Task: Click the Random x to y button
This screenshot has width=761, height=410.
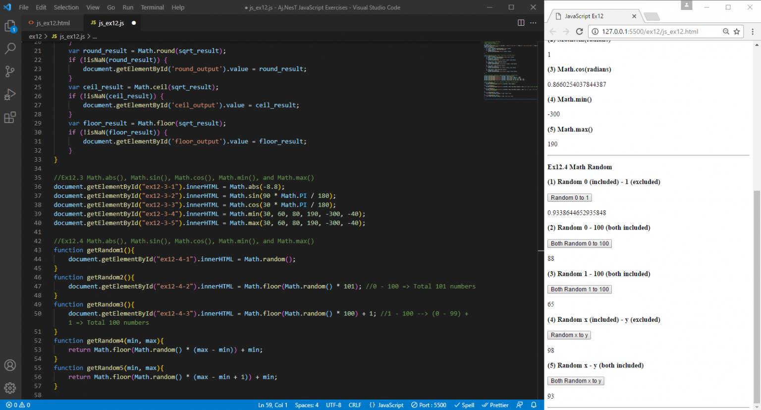Action: pyautogui.click(x=569, y=335)
